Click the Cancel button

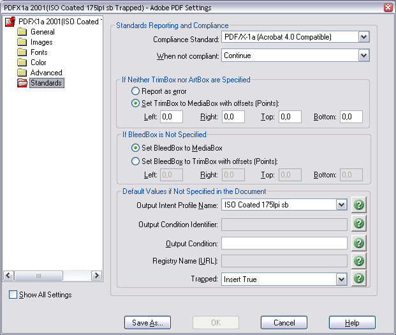[284, 323]
